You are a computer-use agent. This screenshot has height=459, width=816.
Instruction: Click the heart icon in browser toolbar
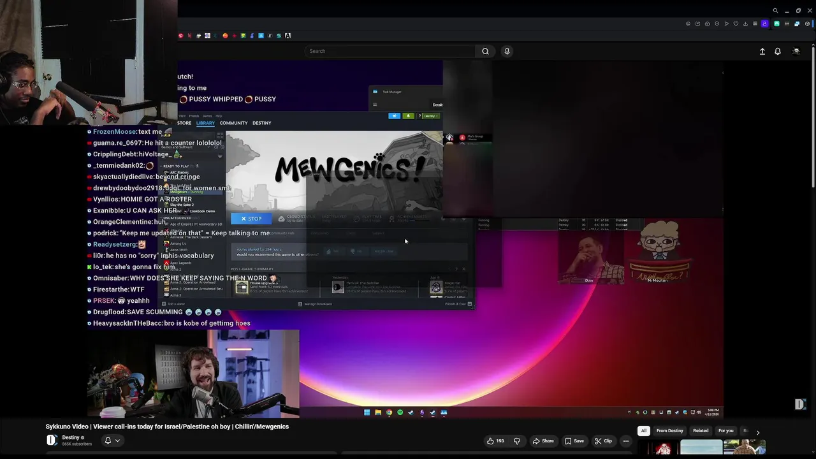point(736,24)
